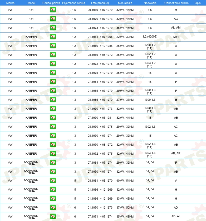The height and width of the screenshot is (221, 206).
Task: Click the Lata produkcji column header
Action: (100, 3)
